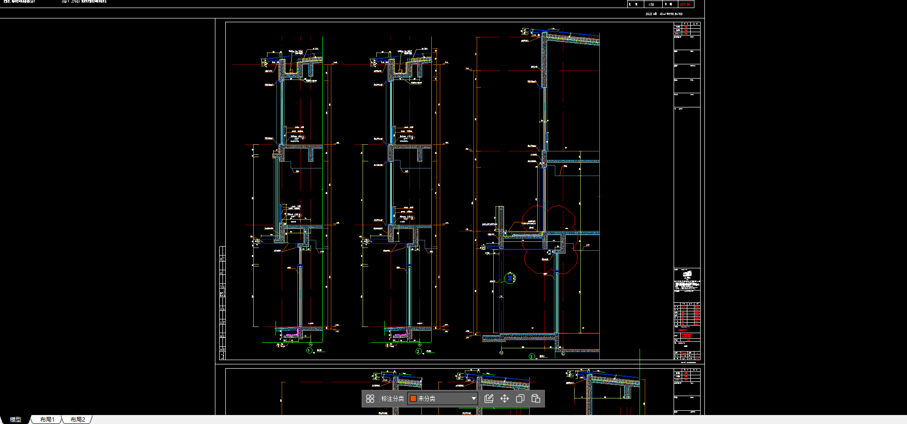Select the move (four-arrow) tool icon
The image size is (907, 424).
(505, 398)
